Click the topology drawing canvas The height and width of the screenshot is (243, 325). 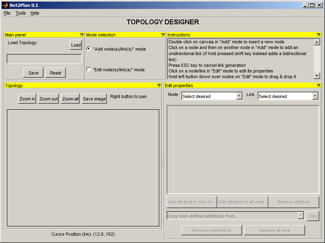pos(83,168)
